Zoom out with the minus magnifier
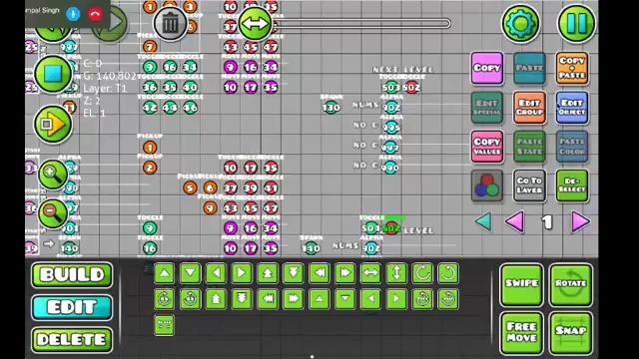 click(x=53, y=213)
